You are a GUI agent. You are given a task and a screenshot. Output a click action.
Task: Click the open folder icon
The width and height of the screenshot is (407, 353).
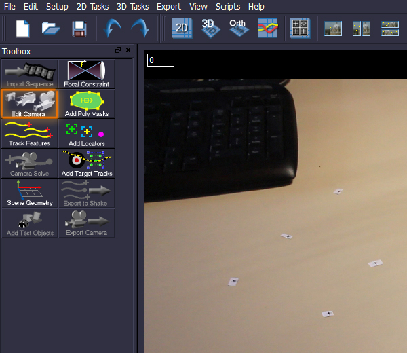tap(51, 29)
